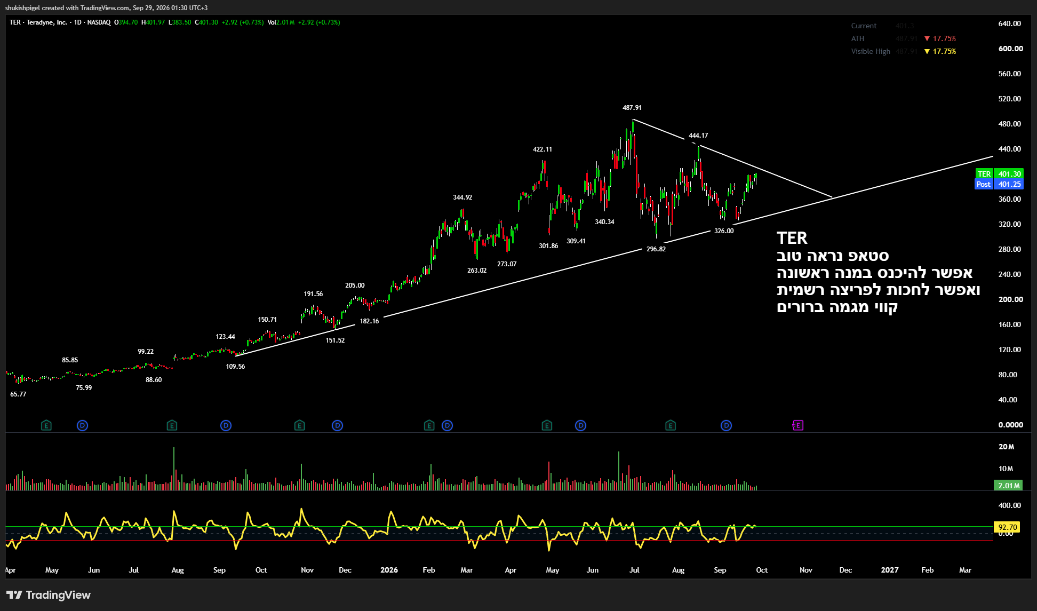Click the green TER 401.30 price label

tap(999, 174)
